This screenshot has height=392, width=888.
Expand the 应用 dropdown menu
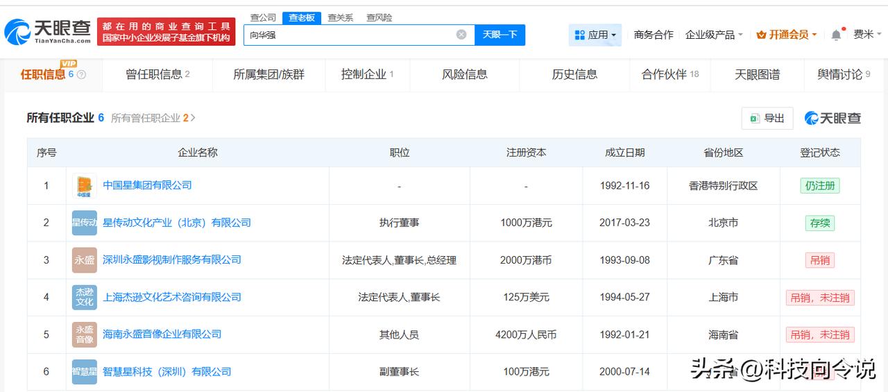(595, 35)
